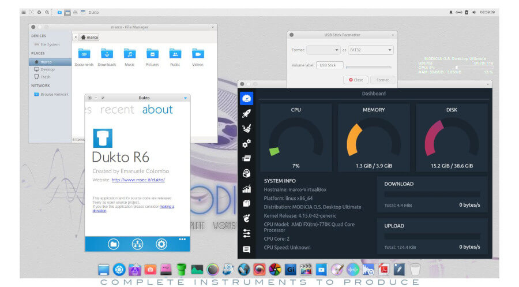
Task: Launch the feather pen document dock icon
Action: tap(399, 270)
